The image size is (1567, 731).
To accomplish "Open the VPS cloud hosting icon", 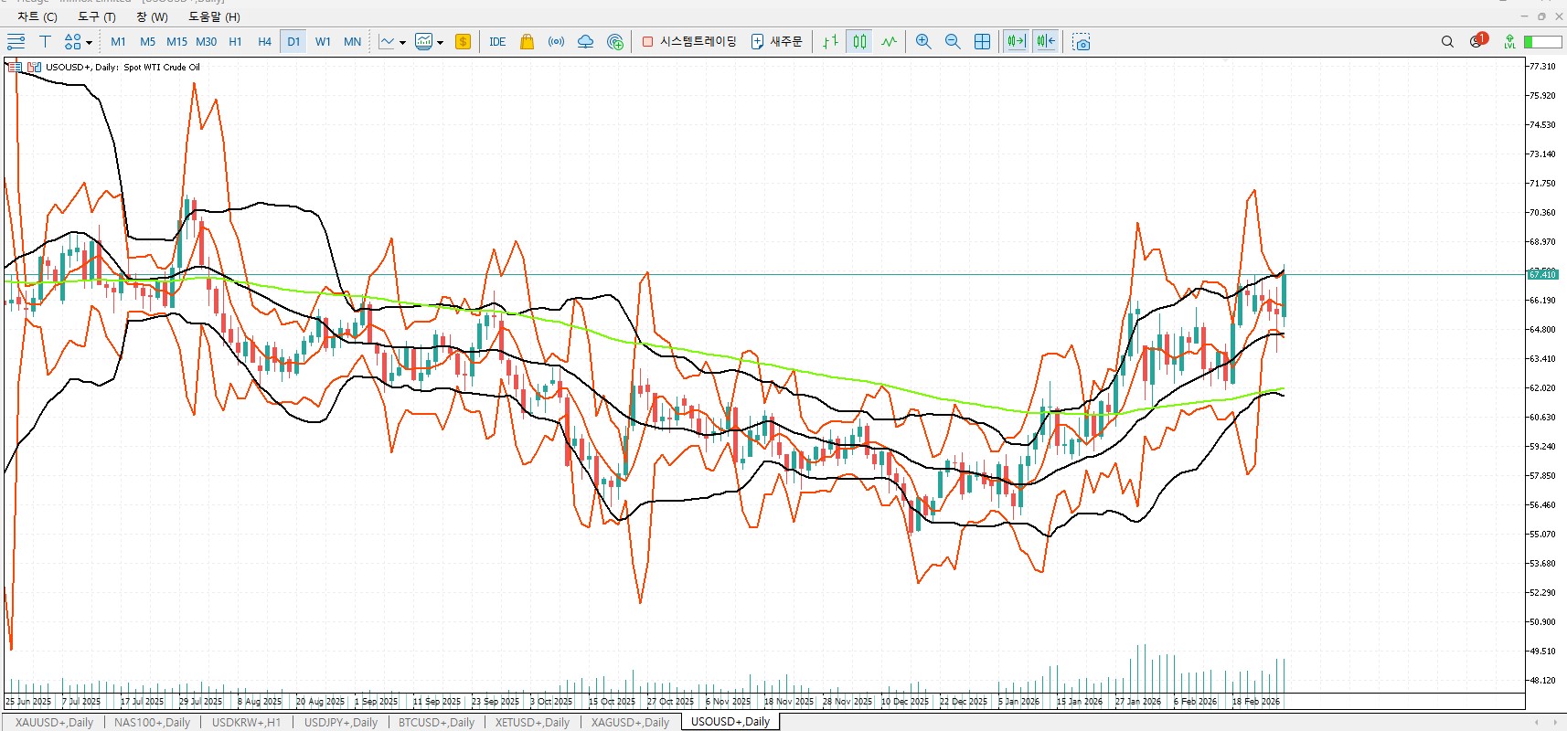I will coord(585,41).
